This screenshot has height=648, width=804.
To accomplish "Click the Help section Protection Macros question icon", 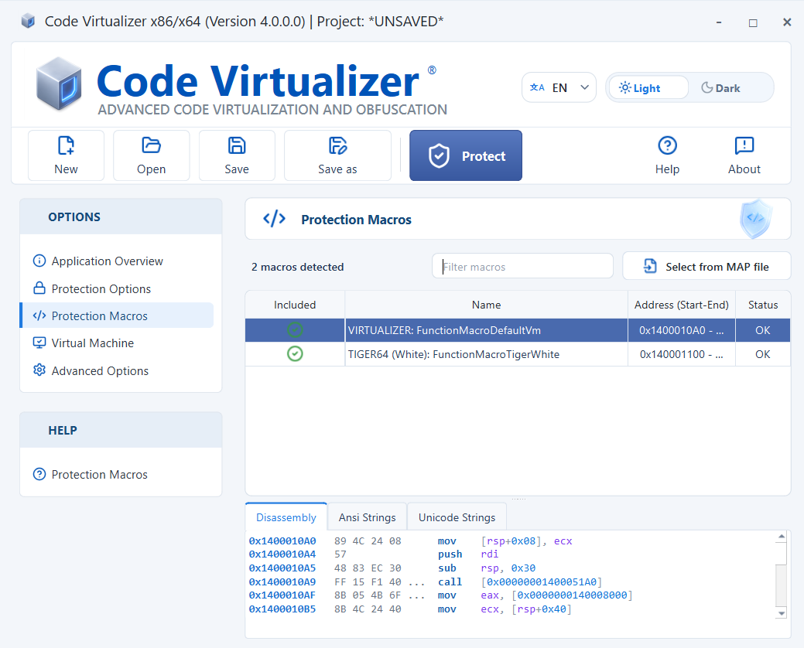I will [39, 474].
